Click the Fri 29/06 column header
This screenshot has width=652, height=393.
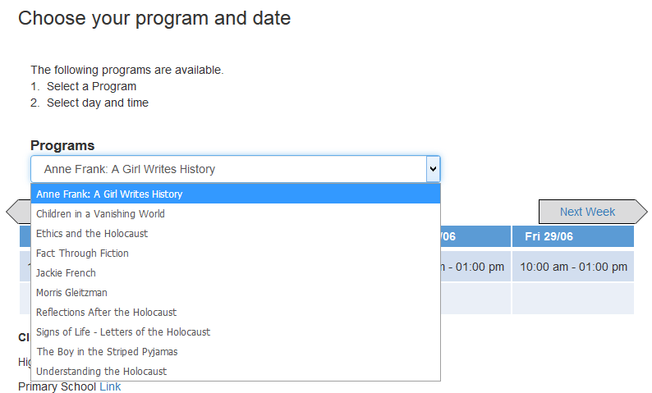pos(573,236)
